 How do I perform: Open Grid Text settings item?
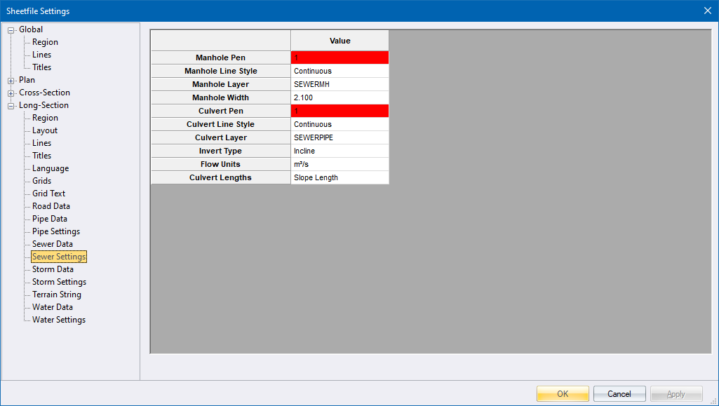48,194
